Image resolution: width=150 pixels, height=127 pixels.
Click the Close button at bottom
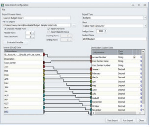141,120
